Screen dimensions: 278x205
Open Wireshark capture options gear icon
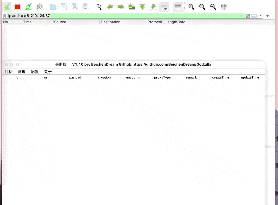[39, 7]
